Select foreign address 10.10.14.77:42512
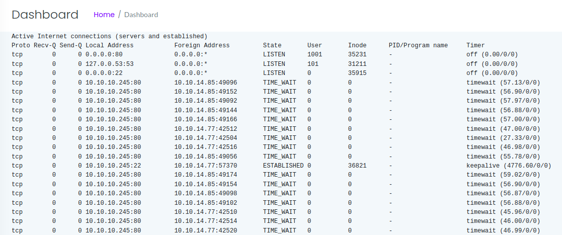562x235 pixels. tap(206, 129)
